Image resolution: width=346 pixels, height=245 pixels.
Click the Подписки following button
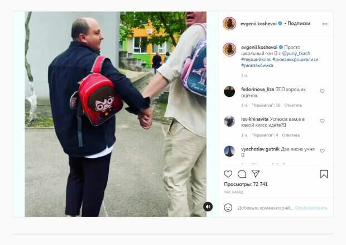coord(299,23)
